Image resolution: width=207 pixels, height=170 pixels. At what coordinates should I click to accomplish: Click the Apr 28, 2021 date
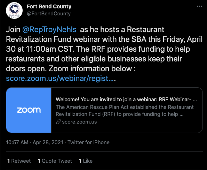coord(48,142)
